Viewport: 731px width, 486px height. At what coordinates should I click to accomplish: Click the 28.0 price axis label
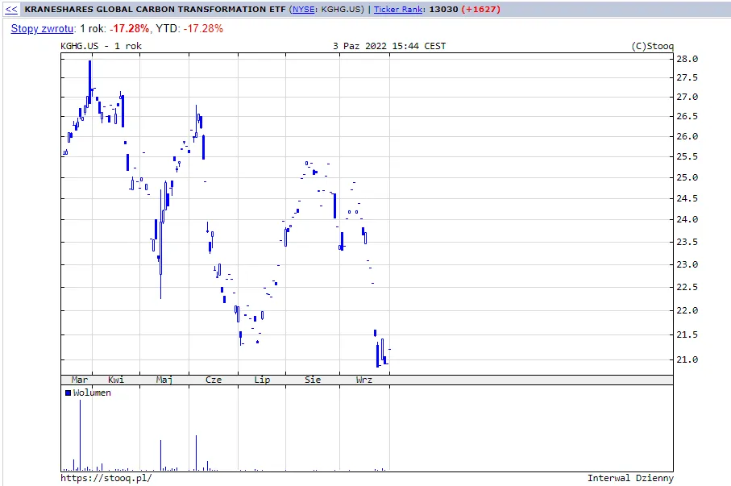tap(687, 59)
